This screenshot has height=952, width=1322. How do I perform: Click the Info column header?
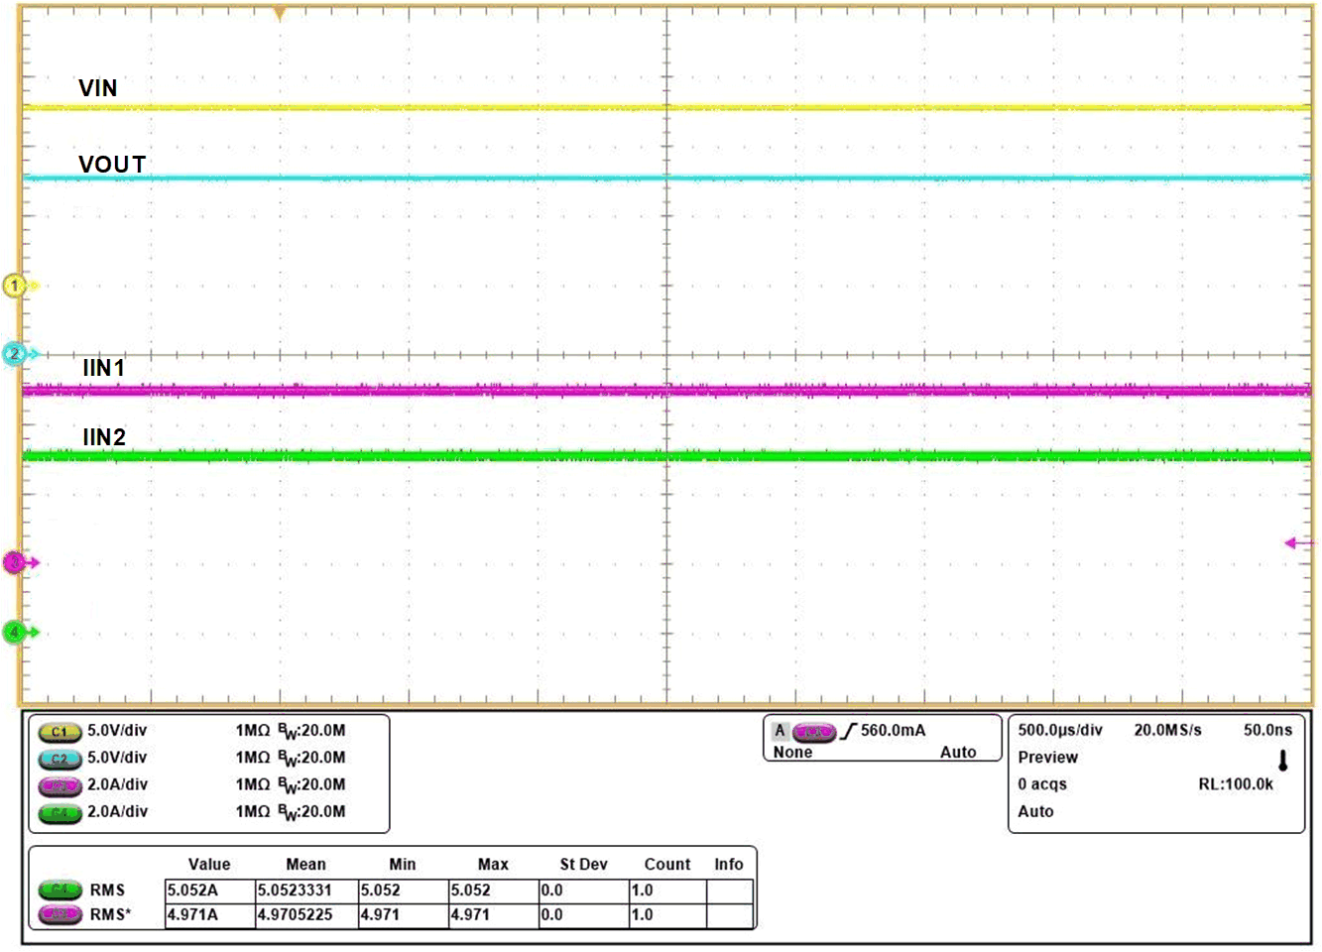(x=729, y=865)
